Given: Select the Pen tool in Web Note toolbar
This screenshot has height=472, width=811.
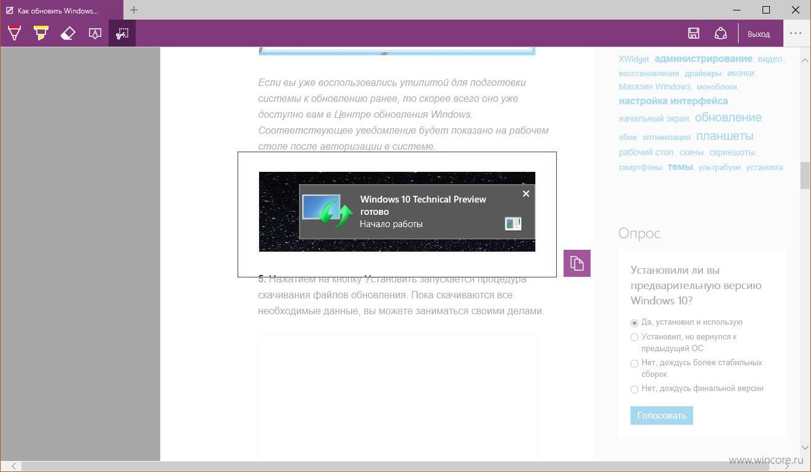Looking at the screenshot, I should (14, 33).
